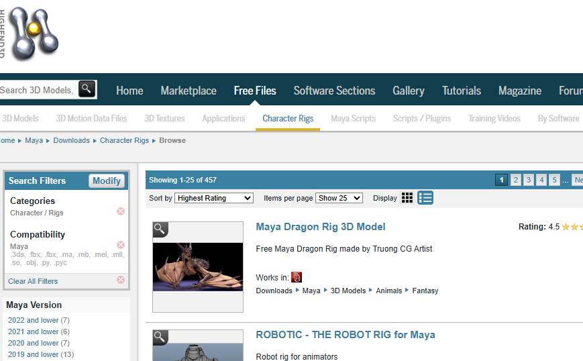Click the Downloads breadcrumb link

[71, 140]
